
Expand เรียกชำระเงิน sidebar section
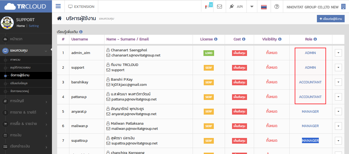[26, 146]
